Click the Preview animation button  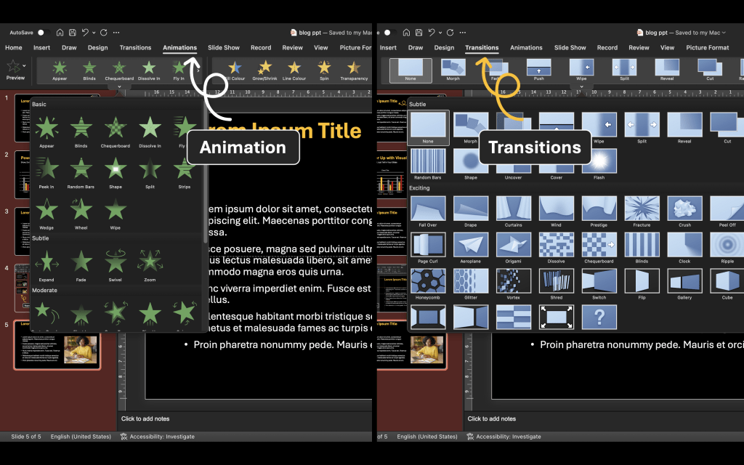coord(15,69)
